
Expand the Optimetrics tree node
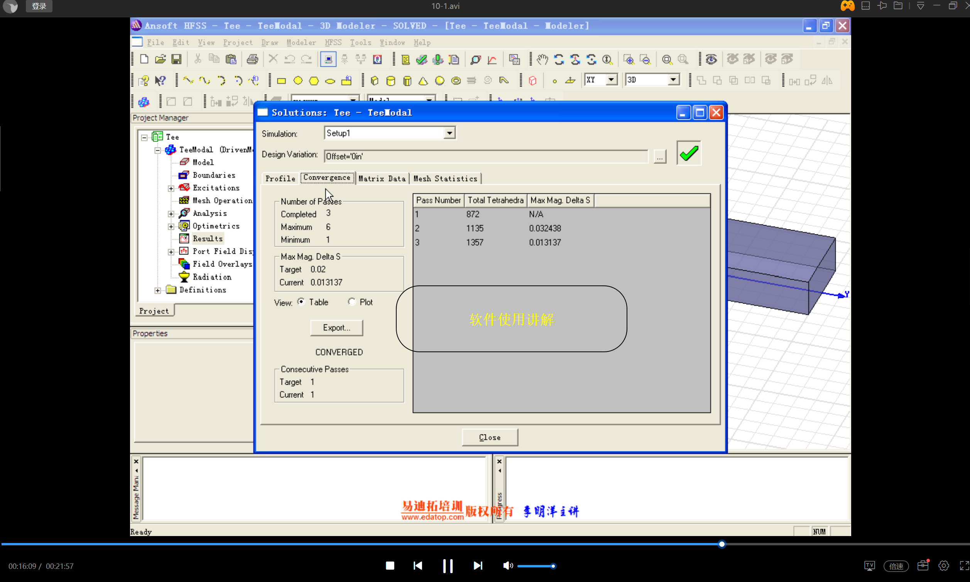pos(171,226)
